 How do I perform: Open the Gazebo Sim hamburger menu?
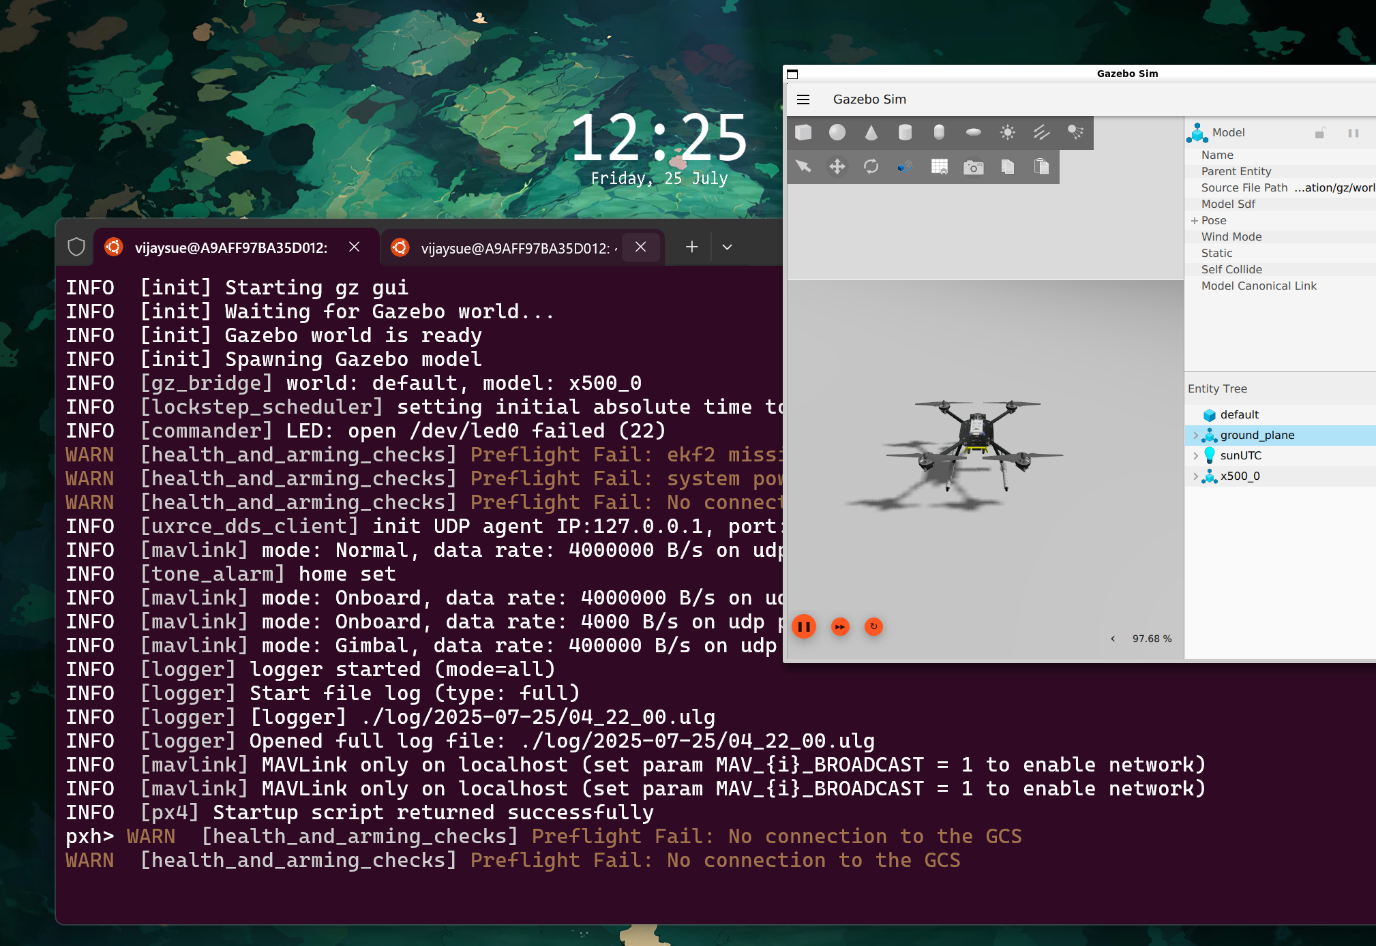804,100
